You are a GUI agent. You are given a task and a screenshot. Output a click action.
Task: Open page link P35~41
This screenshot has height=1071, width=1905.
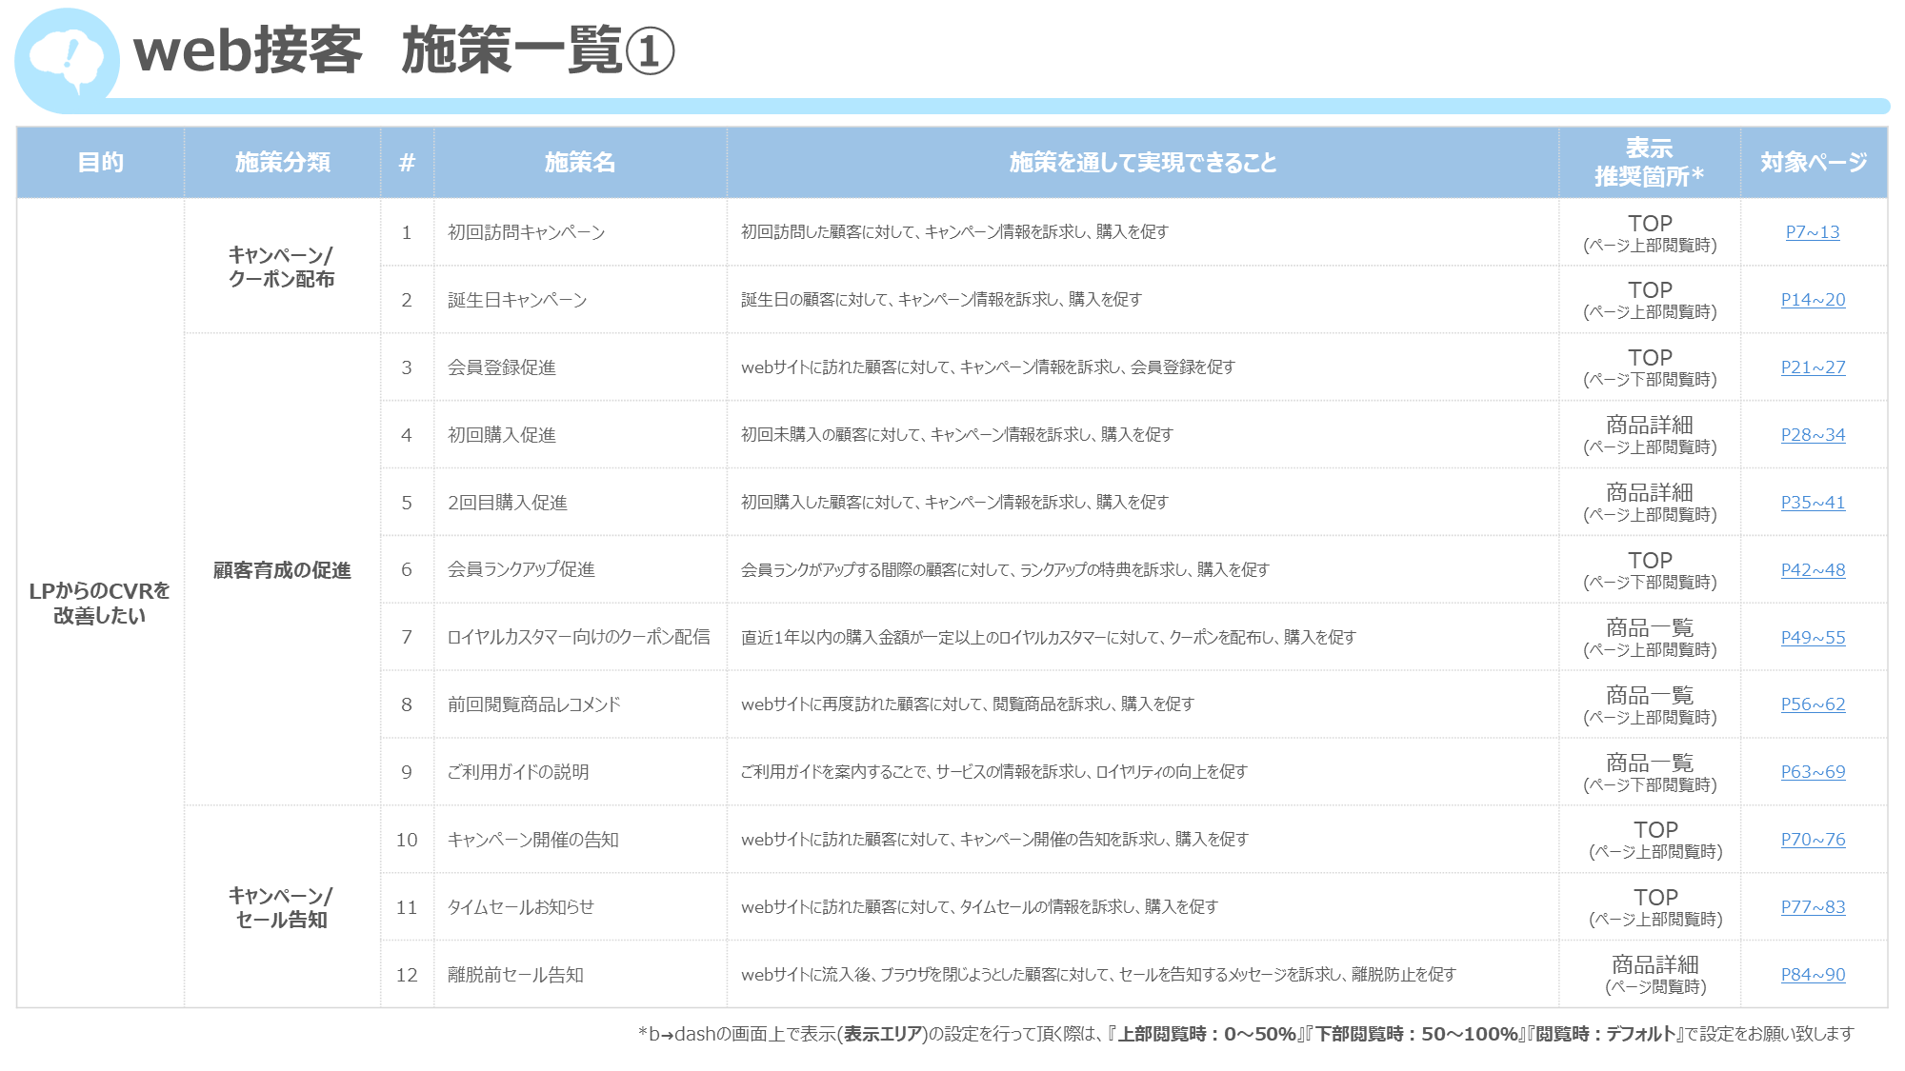click(1813, 503)
